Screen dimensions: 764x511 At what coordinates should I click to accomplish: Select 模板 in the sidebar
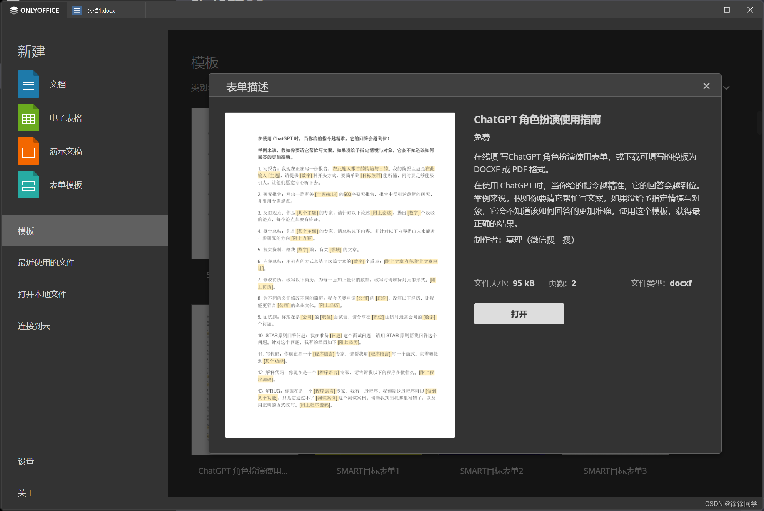[85, 231]
